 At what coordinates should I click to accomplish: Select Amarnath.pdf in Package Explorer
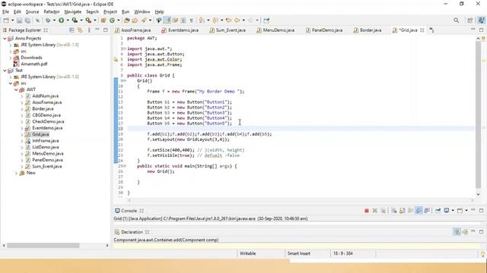coord(34,64)
